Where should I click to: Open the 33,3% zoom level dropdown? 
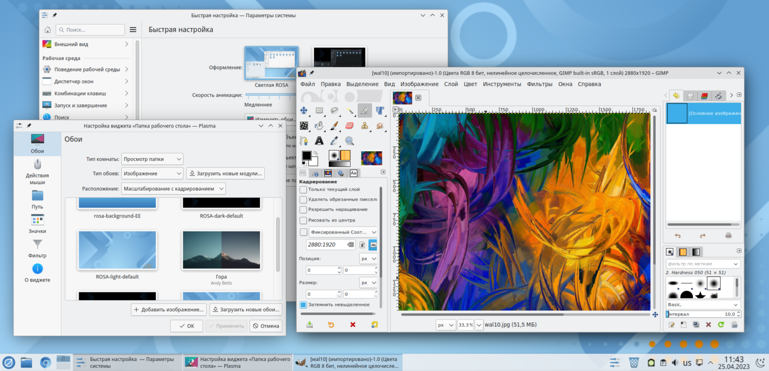[x=479, y=325]
